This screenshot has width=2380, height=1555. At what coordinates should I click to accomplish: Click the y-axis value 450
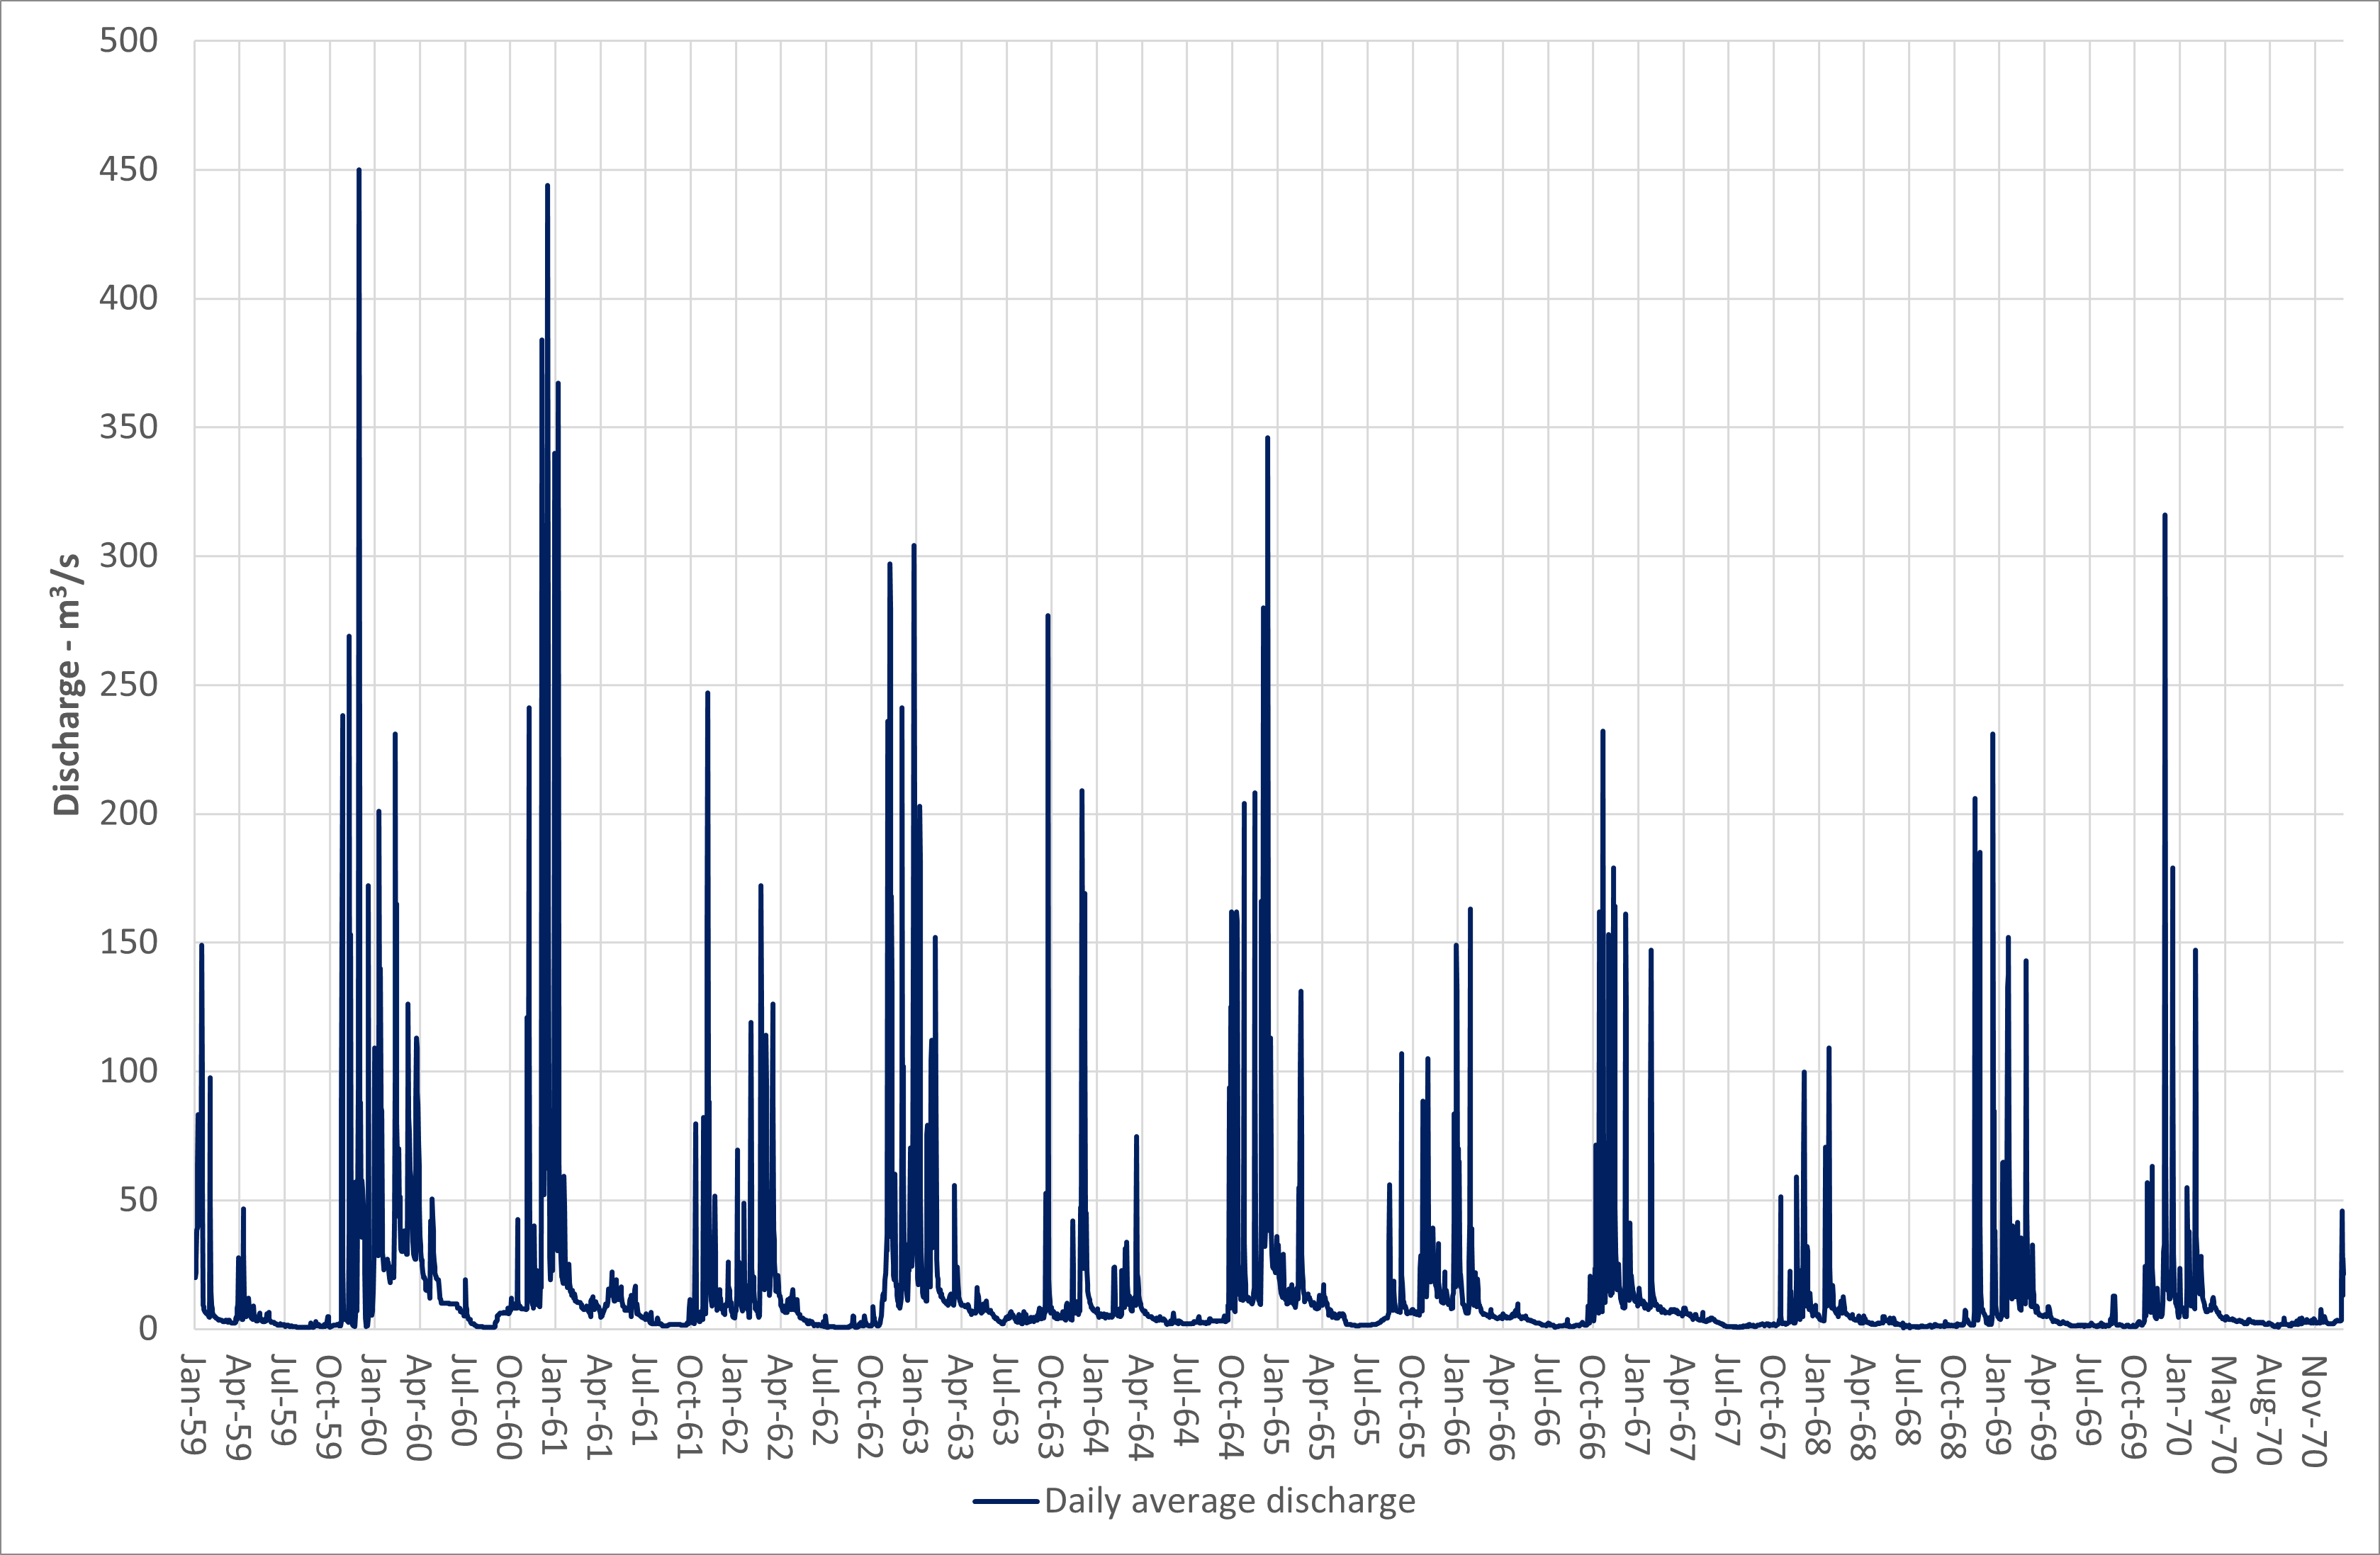click(x=129, y=170)
